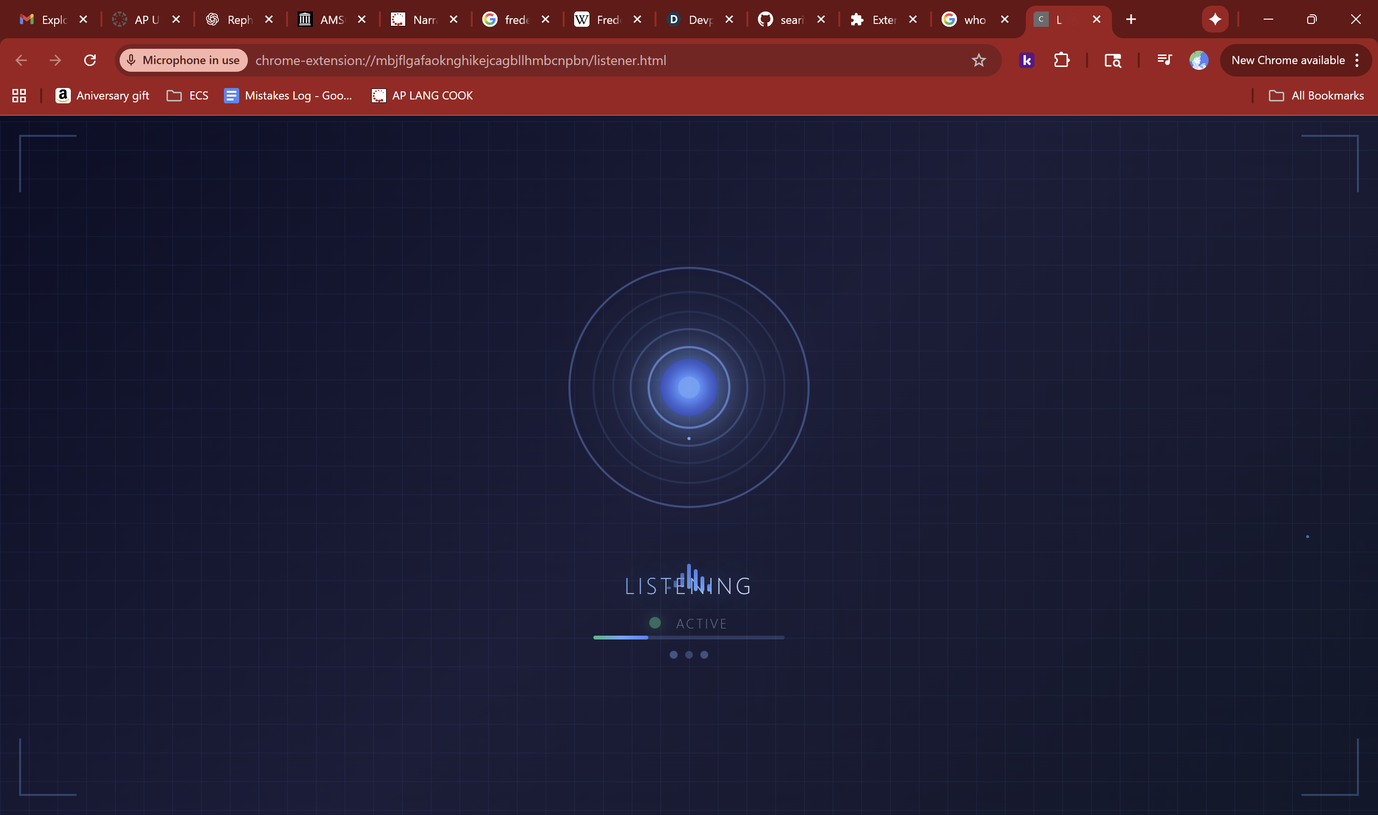Click New Chrome available button
The width and height of the screenshot is (1378, 815).
1288,60
